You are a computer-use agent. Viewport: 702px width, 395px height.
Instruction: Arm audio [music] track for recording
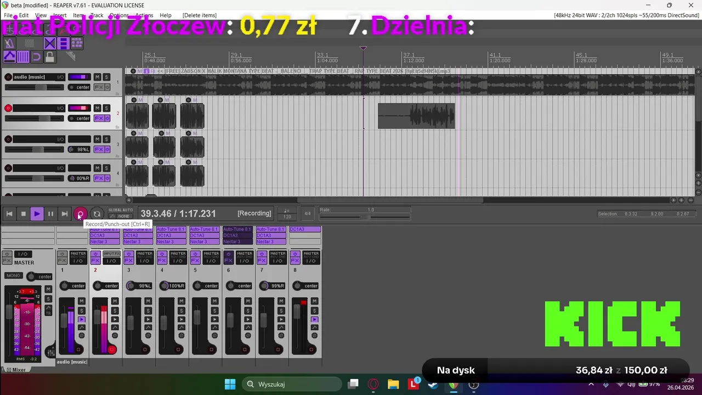click(x=8, y=77)
